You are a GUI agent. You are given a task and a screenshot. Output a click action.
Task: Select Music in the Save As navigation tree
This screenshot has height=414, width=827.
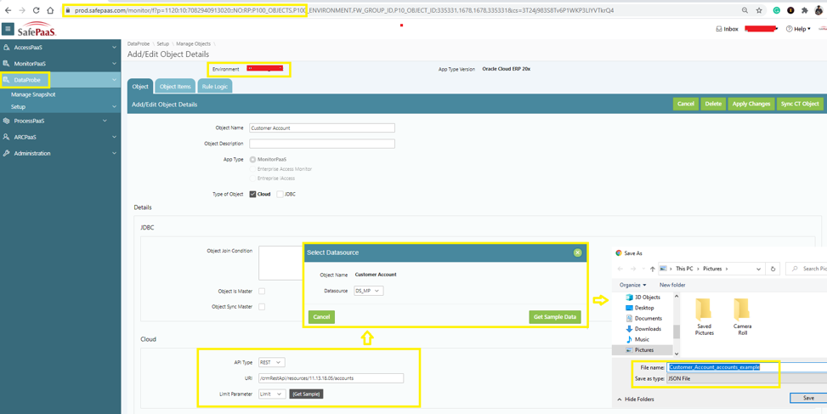click(637, 340)
